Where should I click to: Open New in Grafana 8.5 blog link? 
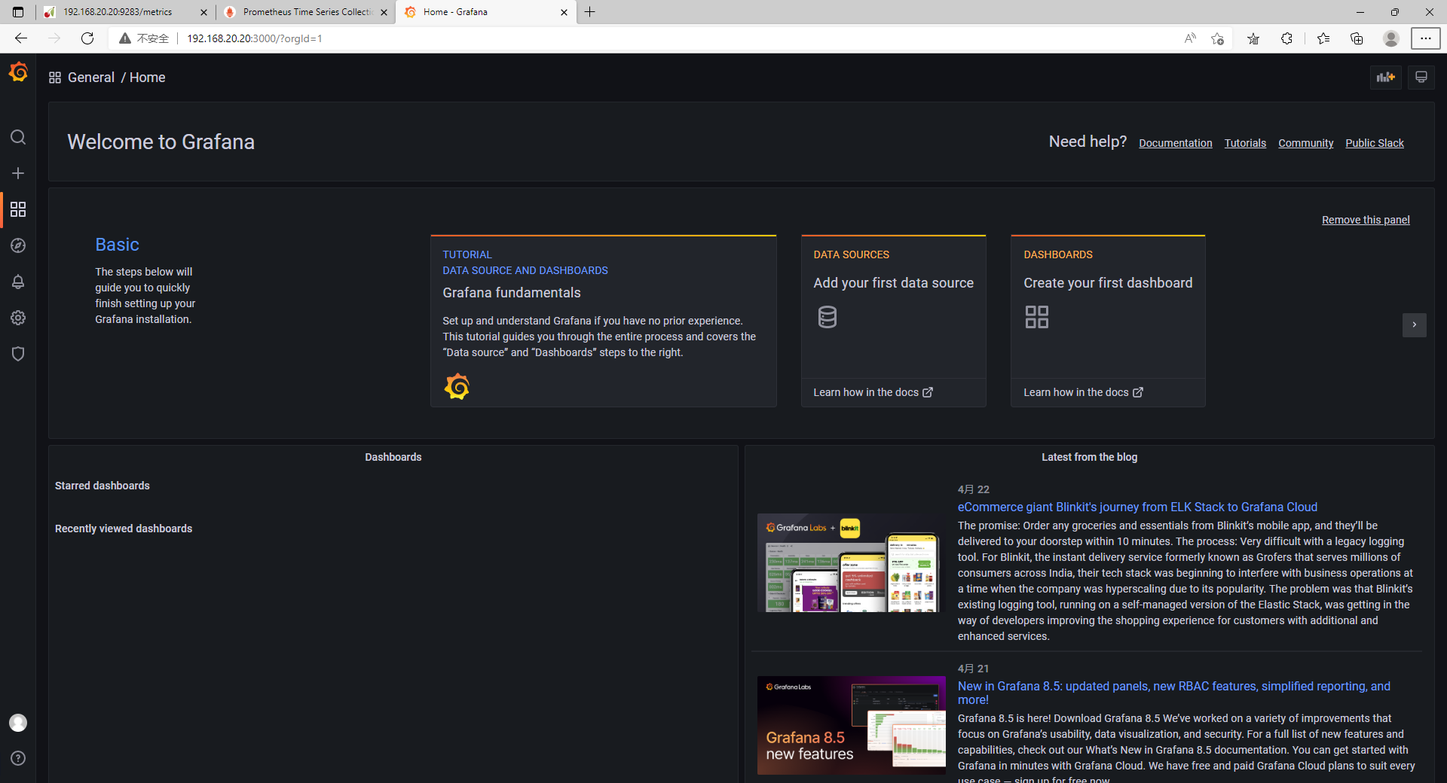tap(1174, 693)
